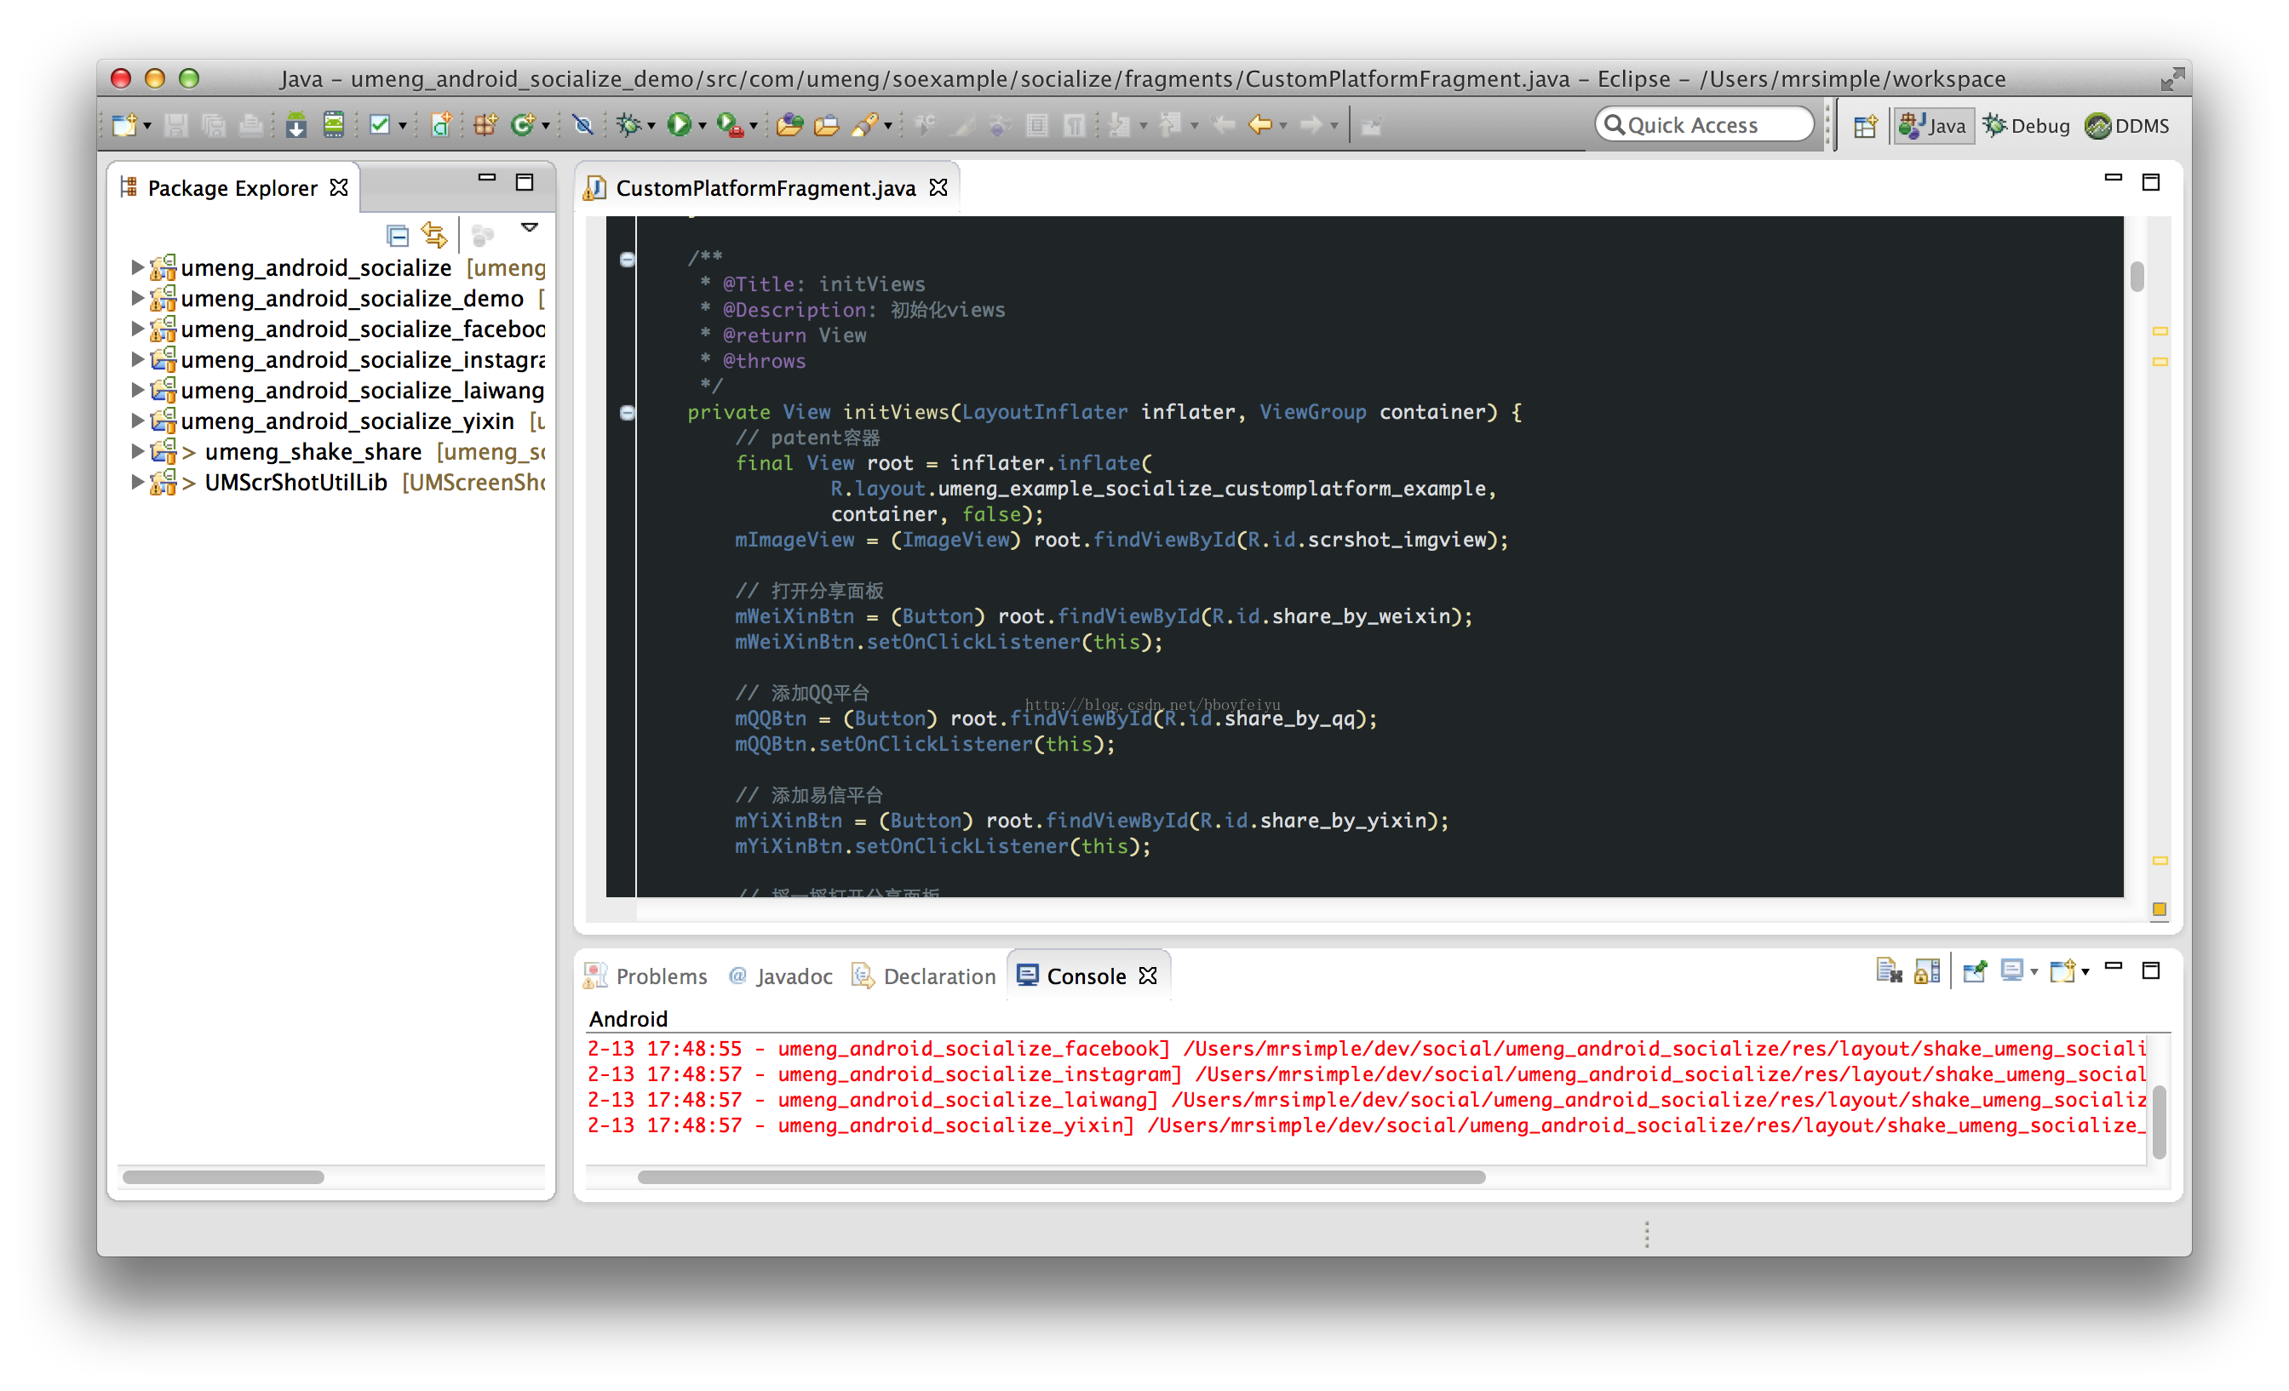Click Collapse All in Package Explorer
Viewport: 2289px width, 1391px height.
click(x=398, y=236)
